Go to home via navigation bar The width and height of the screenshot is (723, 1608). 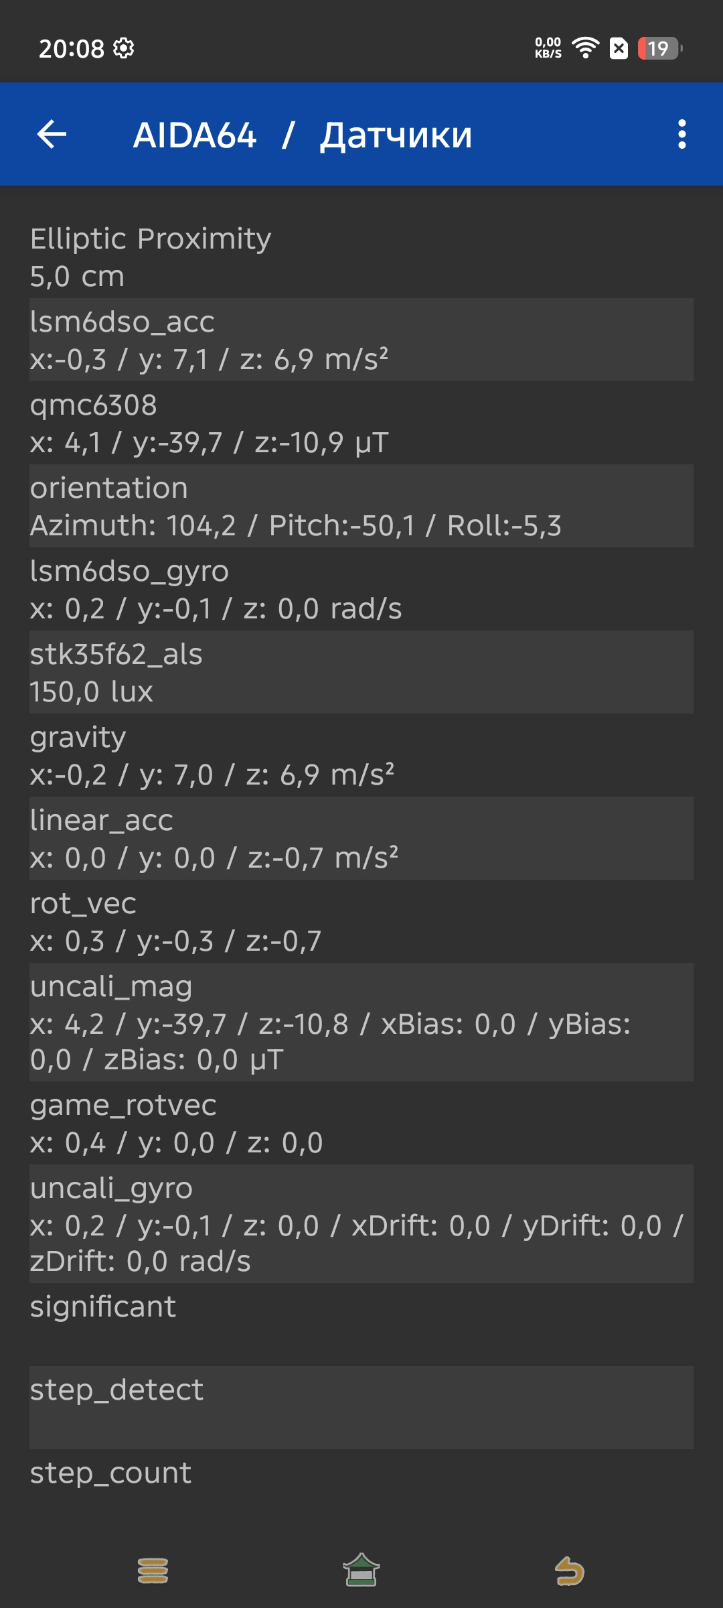(x=361, y=1570)
